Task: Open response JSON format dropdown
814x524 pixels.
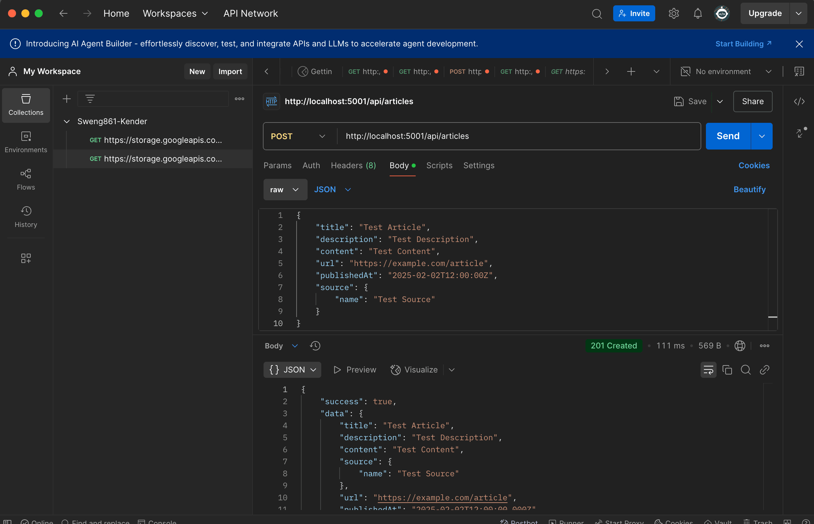Action: [x=292, y=369]
